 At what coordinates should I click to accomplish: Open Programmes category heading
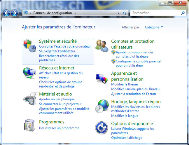[52, 122]
